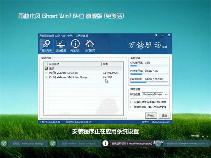Open the title bar dropdown menu arrow

pyautogui.click(x=156, y=35)
